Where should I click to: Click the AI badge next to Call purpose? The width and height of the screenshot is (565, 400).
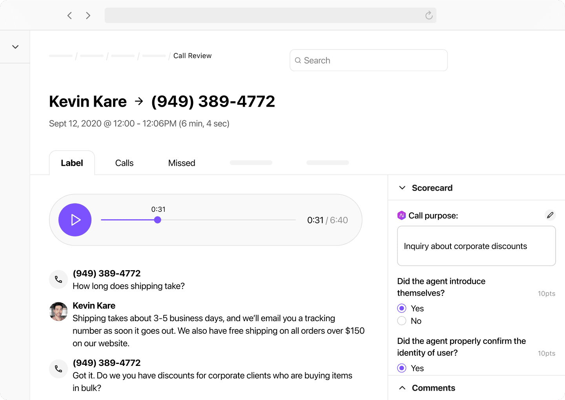pos(401,215)
